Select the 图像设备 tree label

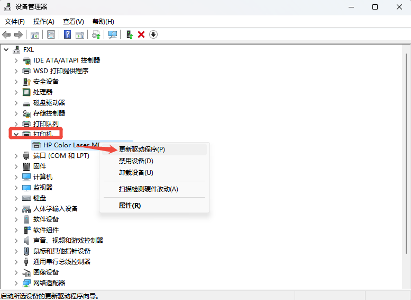click(x=46, y=272)
